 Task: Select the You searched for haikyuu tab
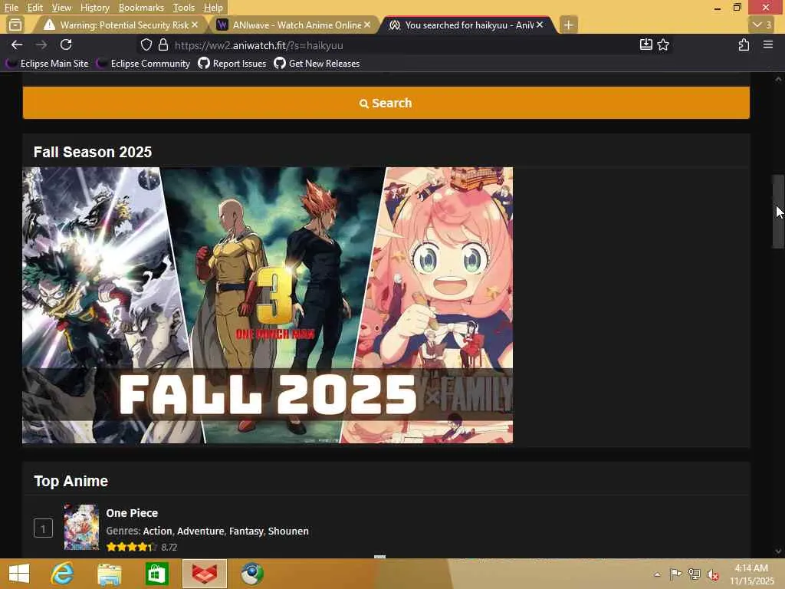tap(465, 25)
